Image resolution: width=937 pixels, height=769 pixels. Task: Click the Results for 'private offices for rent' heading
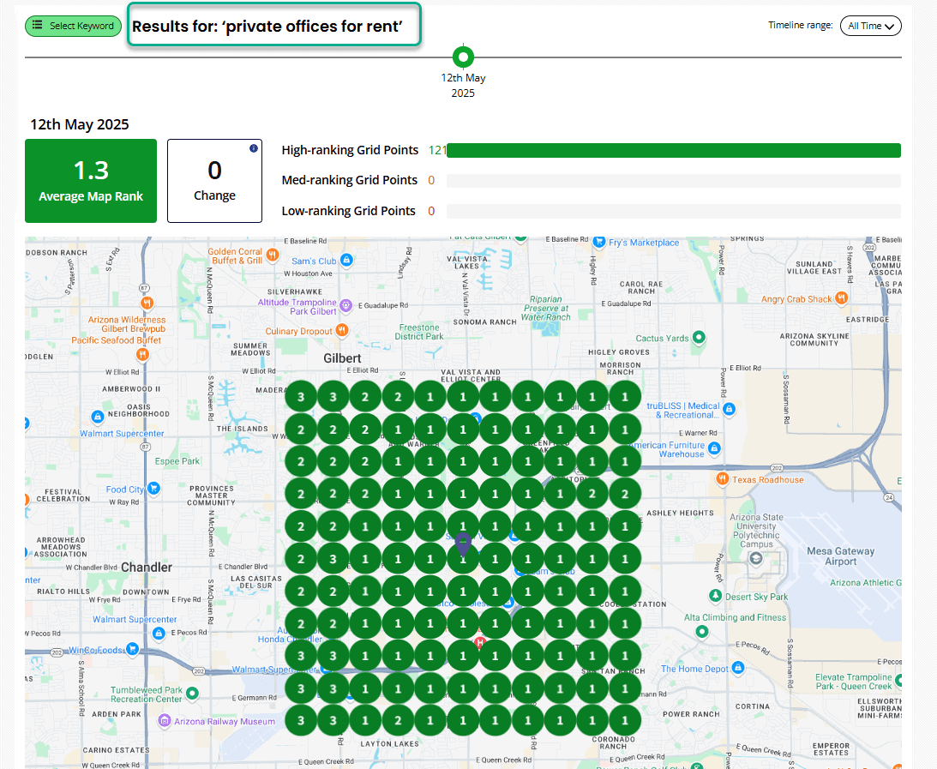(x=267, y=27)
